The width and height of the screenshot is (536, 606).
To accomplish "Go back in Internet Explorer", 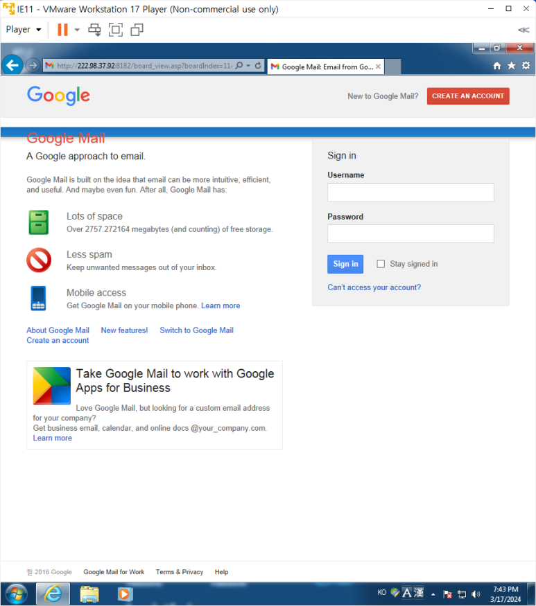I will (12, 65).
